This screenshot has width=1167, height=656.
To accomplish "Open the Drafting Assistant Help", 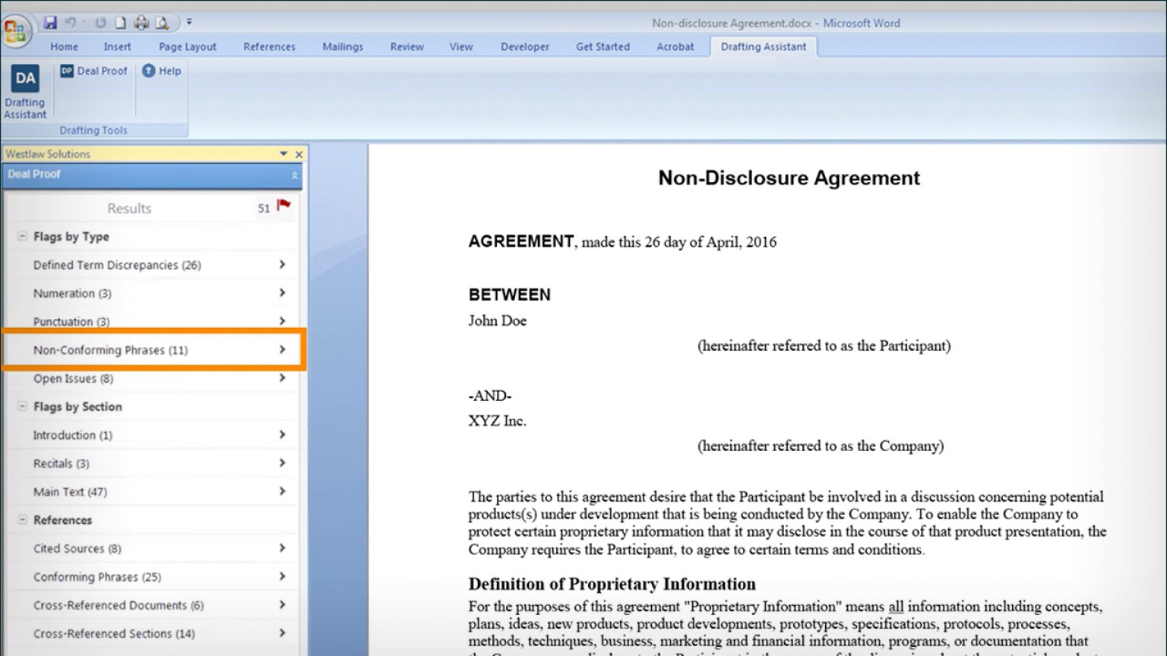I will tap(162, 71).
